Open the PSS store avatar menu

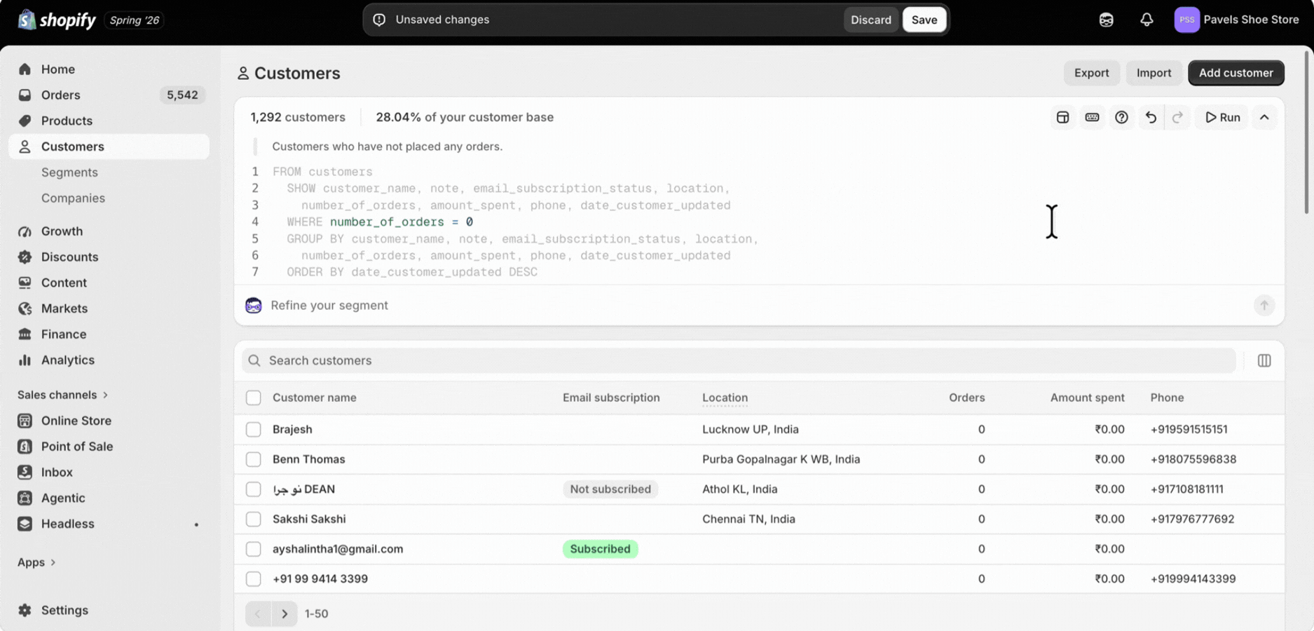(x=1186, y=20)
